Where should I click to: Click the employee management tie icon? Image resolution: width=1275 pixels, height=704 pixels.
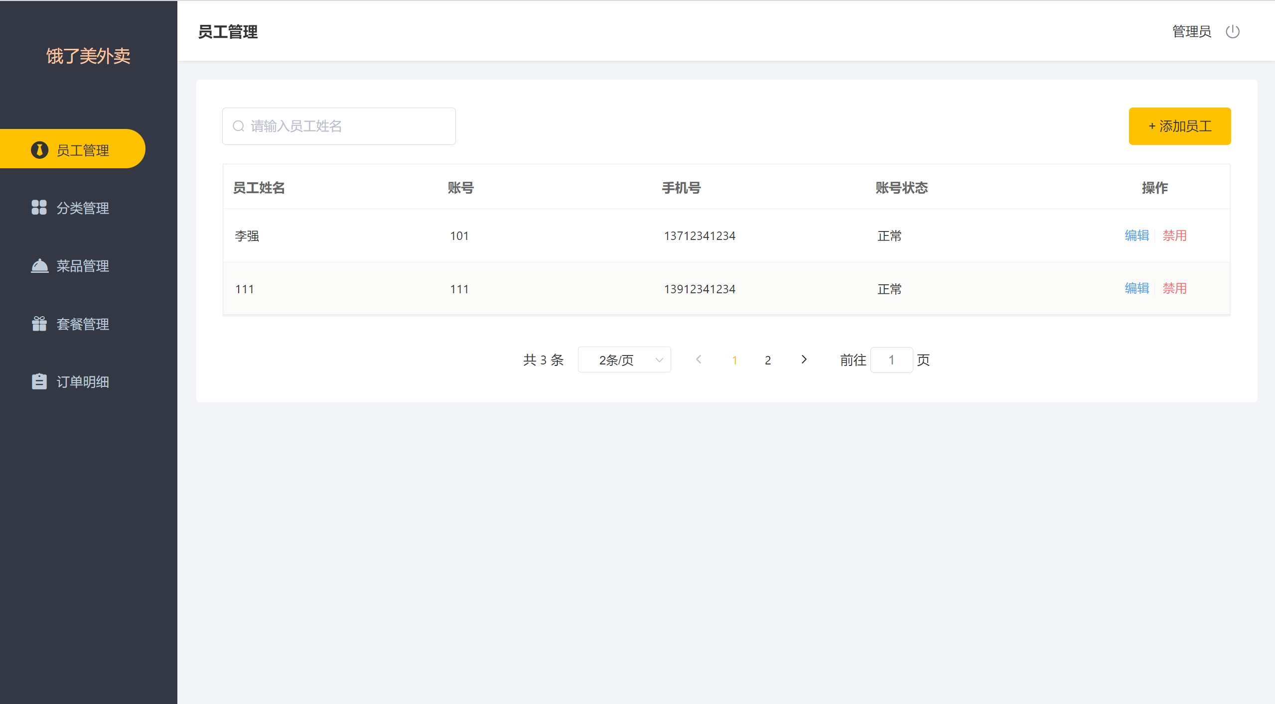tap(39, 150)
